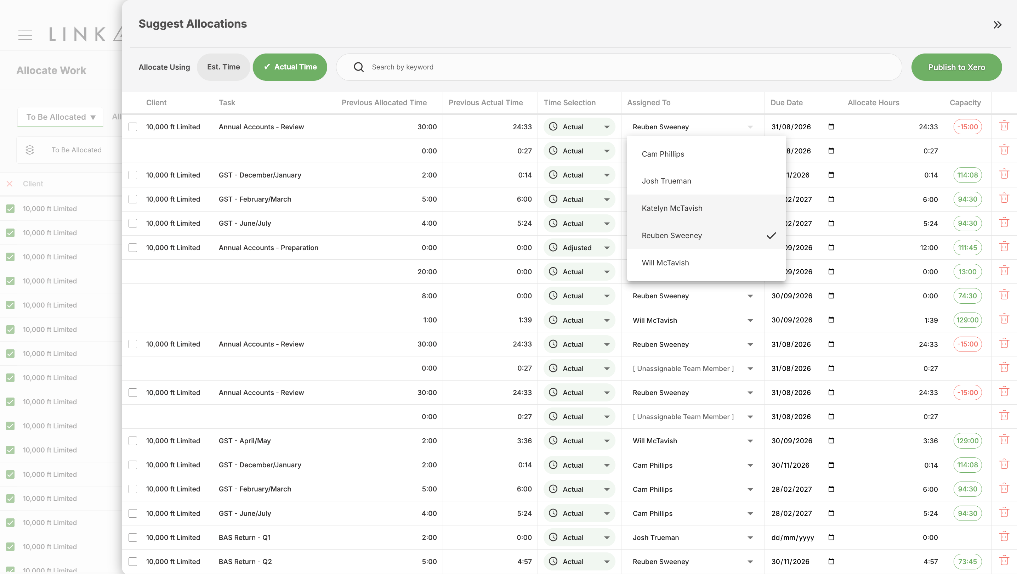1017x574 pixels.
Task: Click the 13:00 capacity badge
Action: tap(967, 272)
